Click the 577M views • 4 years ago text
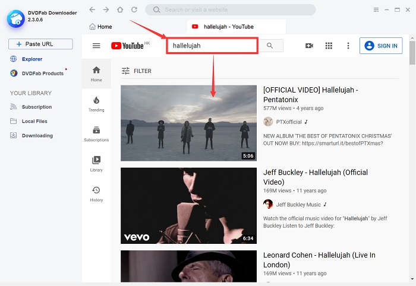Image resolution: width=416 pixels, height=286 pixels. [293, 108]
